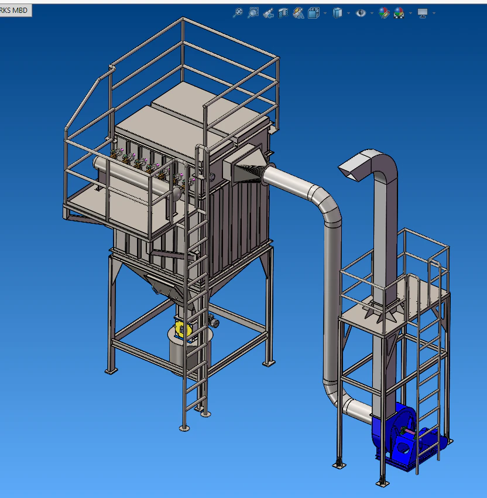Click the Edit Appearance icon
The width and height of the screenshot is (487, 498).
click(384, 13)
